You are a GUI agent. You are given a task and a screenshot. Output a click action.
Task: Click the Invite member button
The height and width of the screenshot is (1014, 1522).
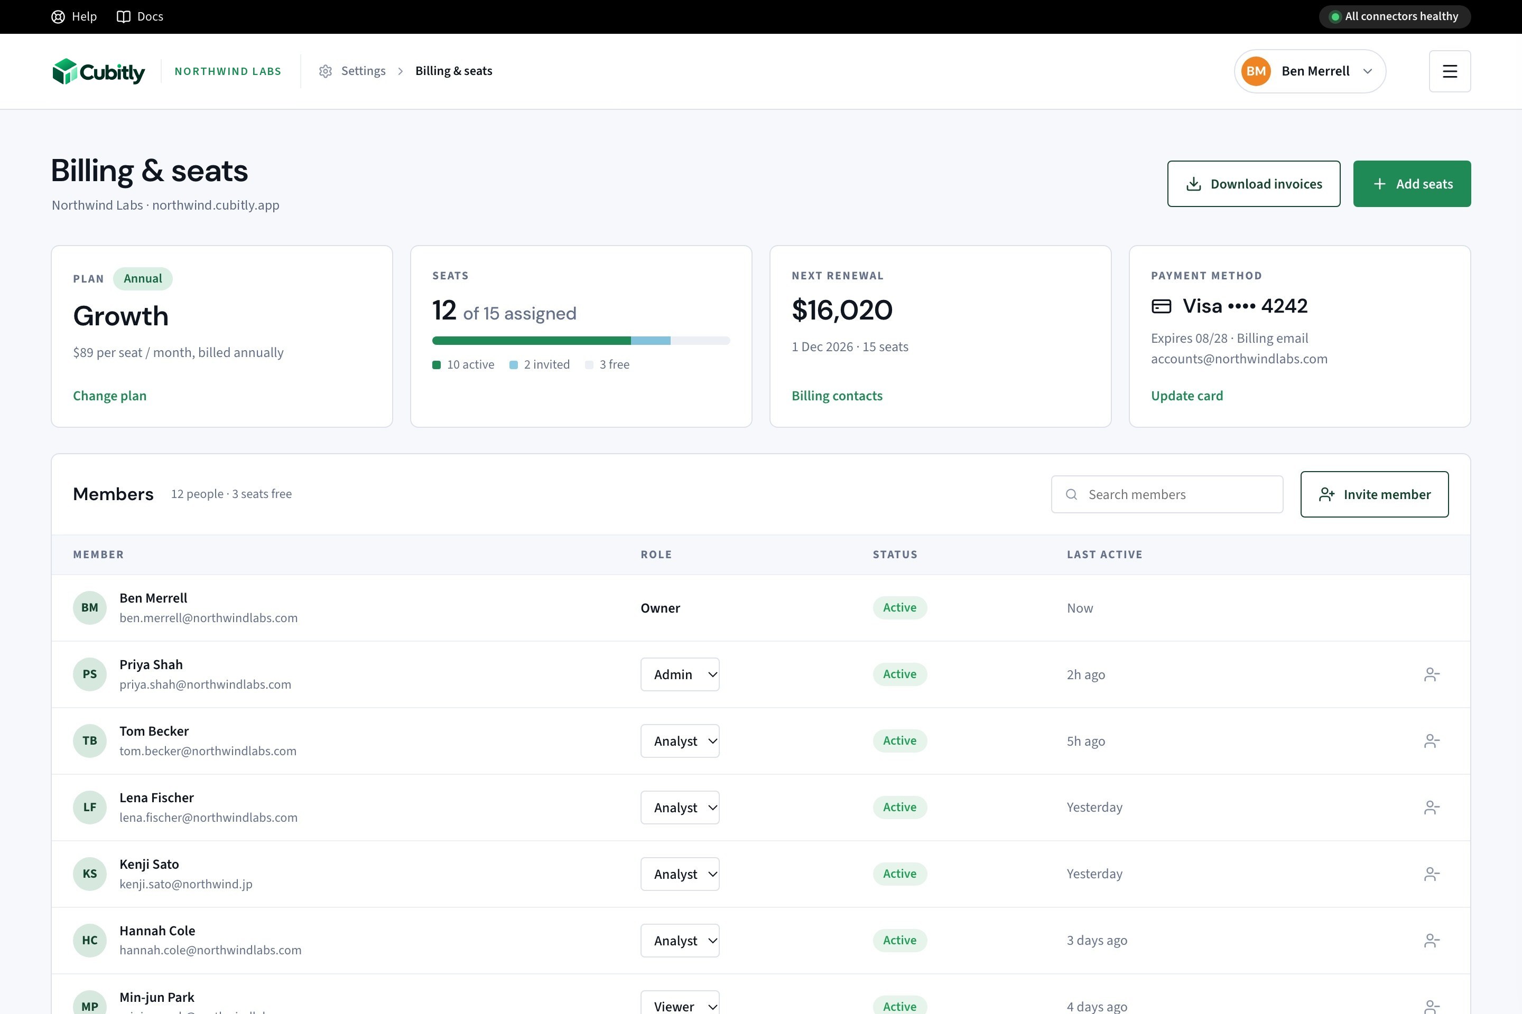coord(1375,494)
